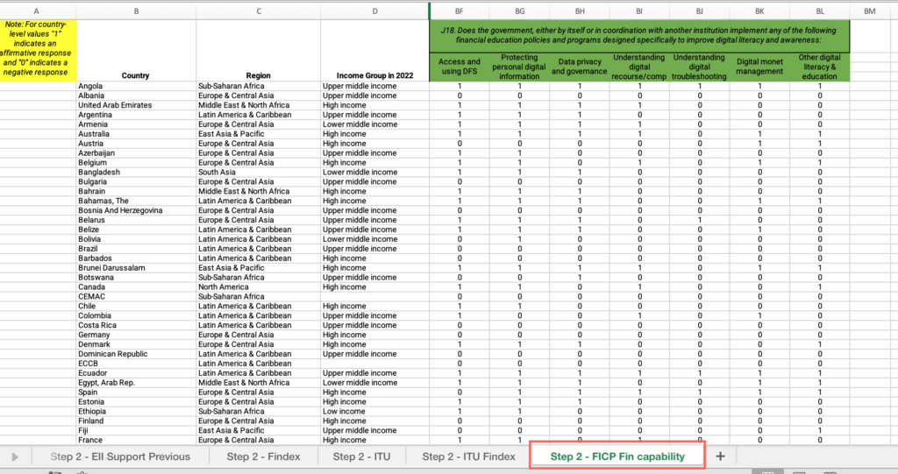898x474 pixels.
Task: Select column C header
Action: tap(259, 11)
